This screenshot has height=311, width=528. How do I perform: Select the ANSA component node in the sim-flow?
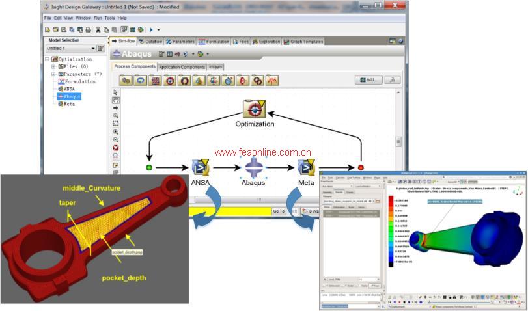pos(200,168)
